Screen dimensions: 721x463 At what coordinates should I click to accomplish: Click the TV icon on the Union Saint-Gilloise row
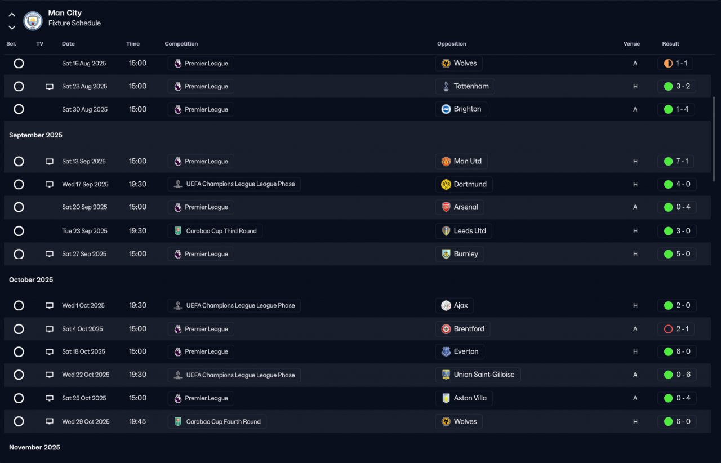(x=50, y=375)
